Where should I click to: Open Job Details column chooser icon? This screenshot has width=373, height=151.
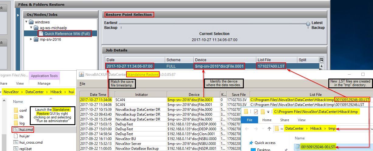point(322,60)
